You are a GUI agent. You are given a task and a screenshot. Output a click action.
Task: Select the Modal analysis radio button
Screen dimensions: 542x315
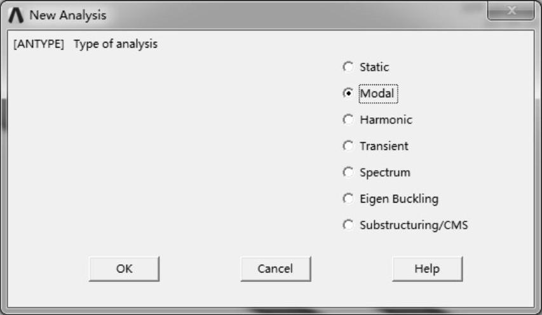348,93
